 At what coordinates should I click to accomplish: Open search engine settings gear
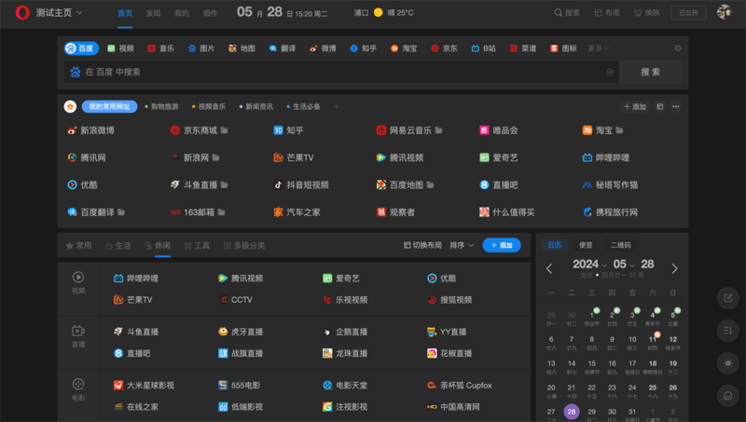coord(678,48)
